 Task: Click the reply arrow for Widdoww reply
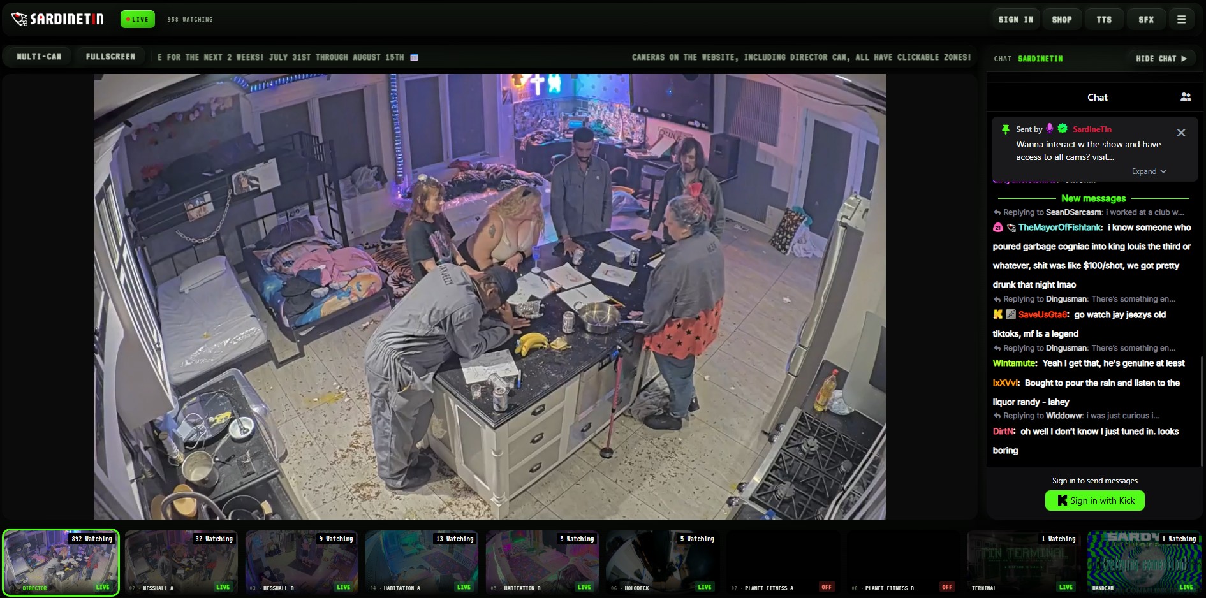997,416
